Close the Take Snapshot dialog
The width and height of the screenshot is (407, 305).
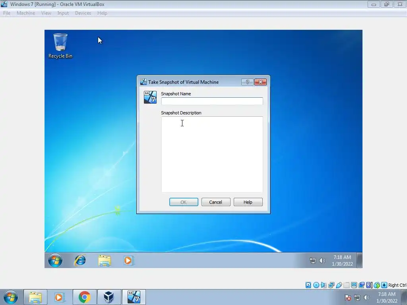260,82
